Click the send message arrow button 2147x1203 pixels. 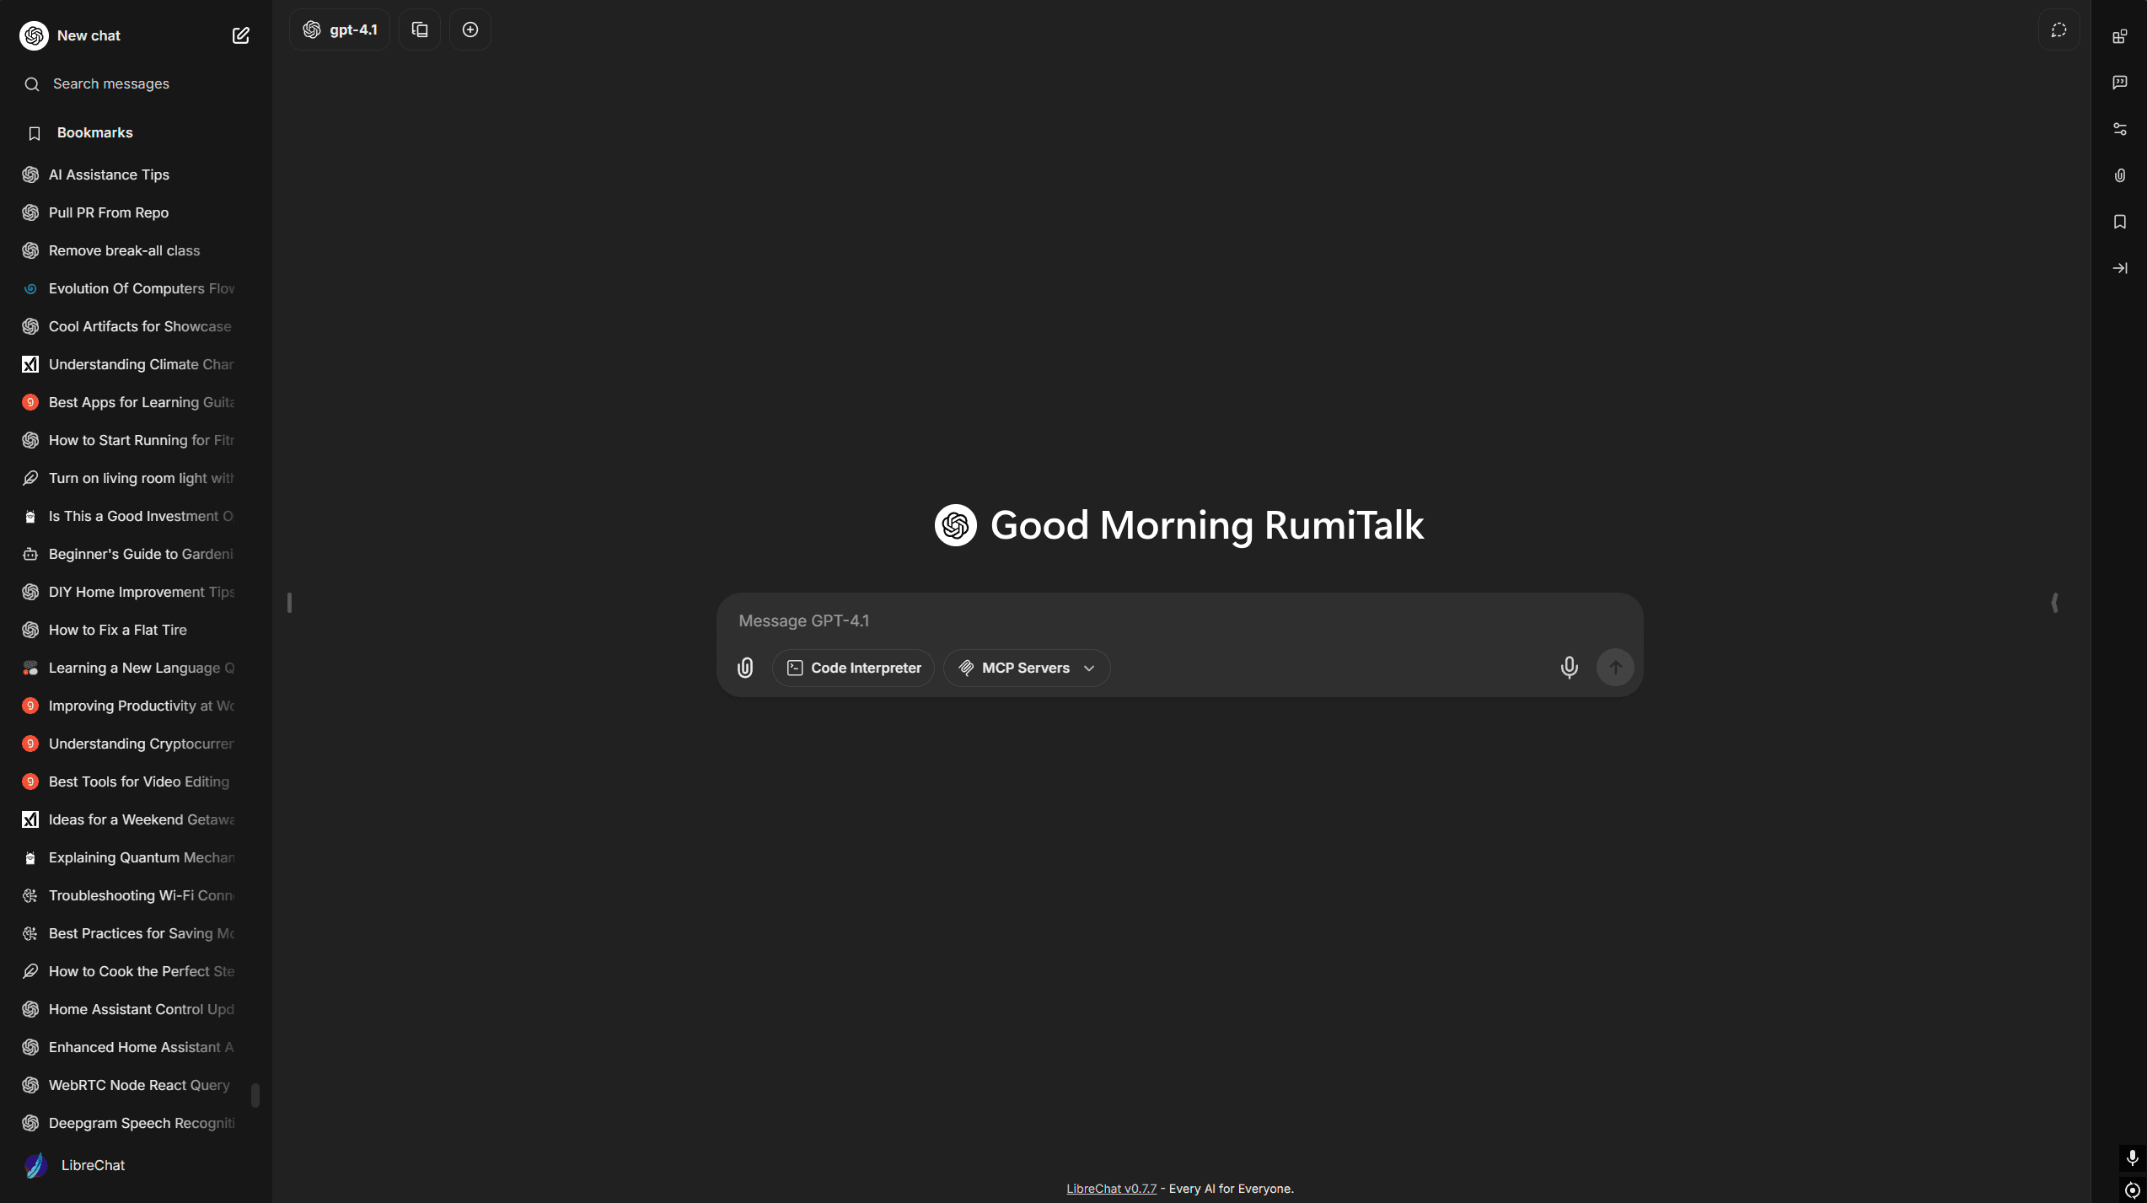tap(1615, 668)
